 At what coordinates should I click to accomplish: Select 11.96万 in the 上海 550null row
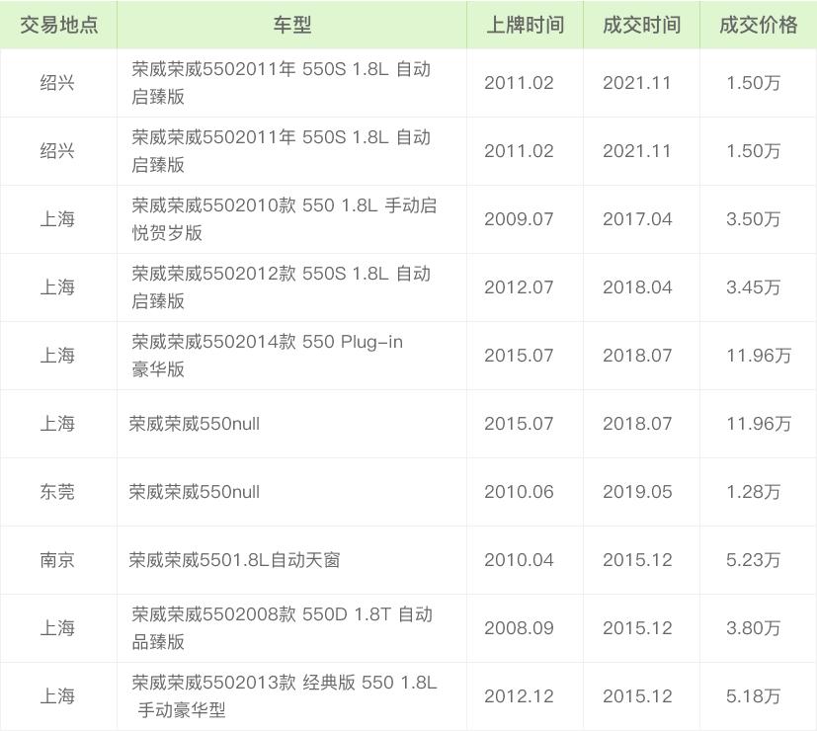click(x=759, y=424)
